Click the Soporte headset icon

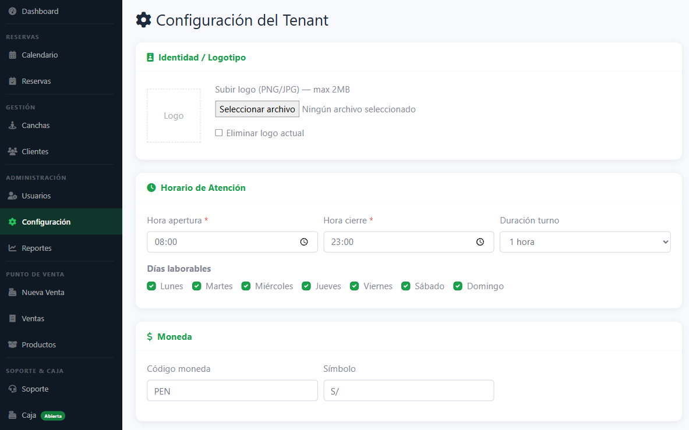pyautogui.click(x=12, y=389)
